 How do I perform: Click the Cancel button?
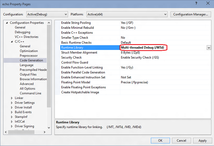(182, 140)
